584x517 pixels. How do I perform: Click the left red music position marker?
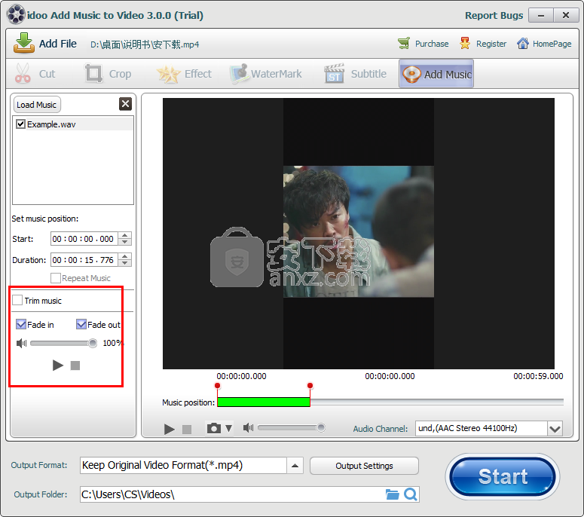pyautogui.click(x=218, y=386)
